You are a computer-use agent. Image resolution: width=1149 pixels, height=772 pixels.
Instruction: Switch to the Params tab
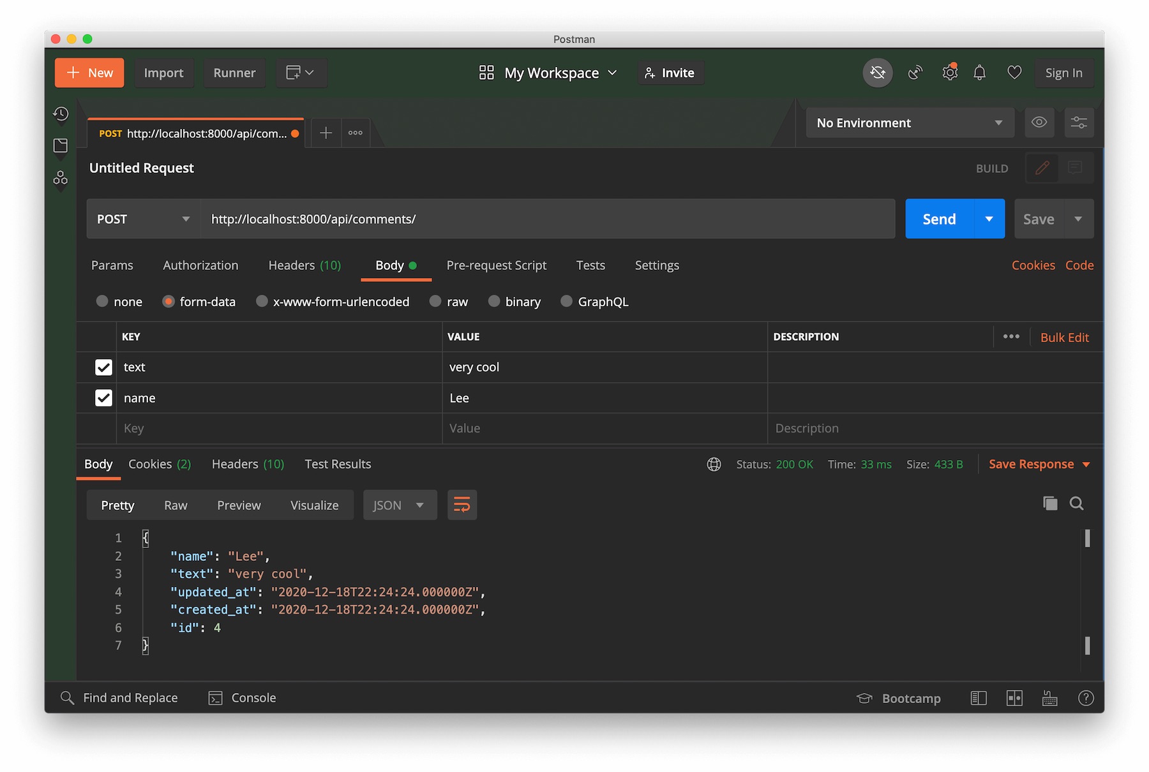coord(112,265)
